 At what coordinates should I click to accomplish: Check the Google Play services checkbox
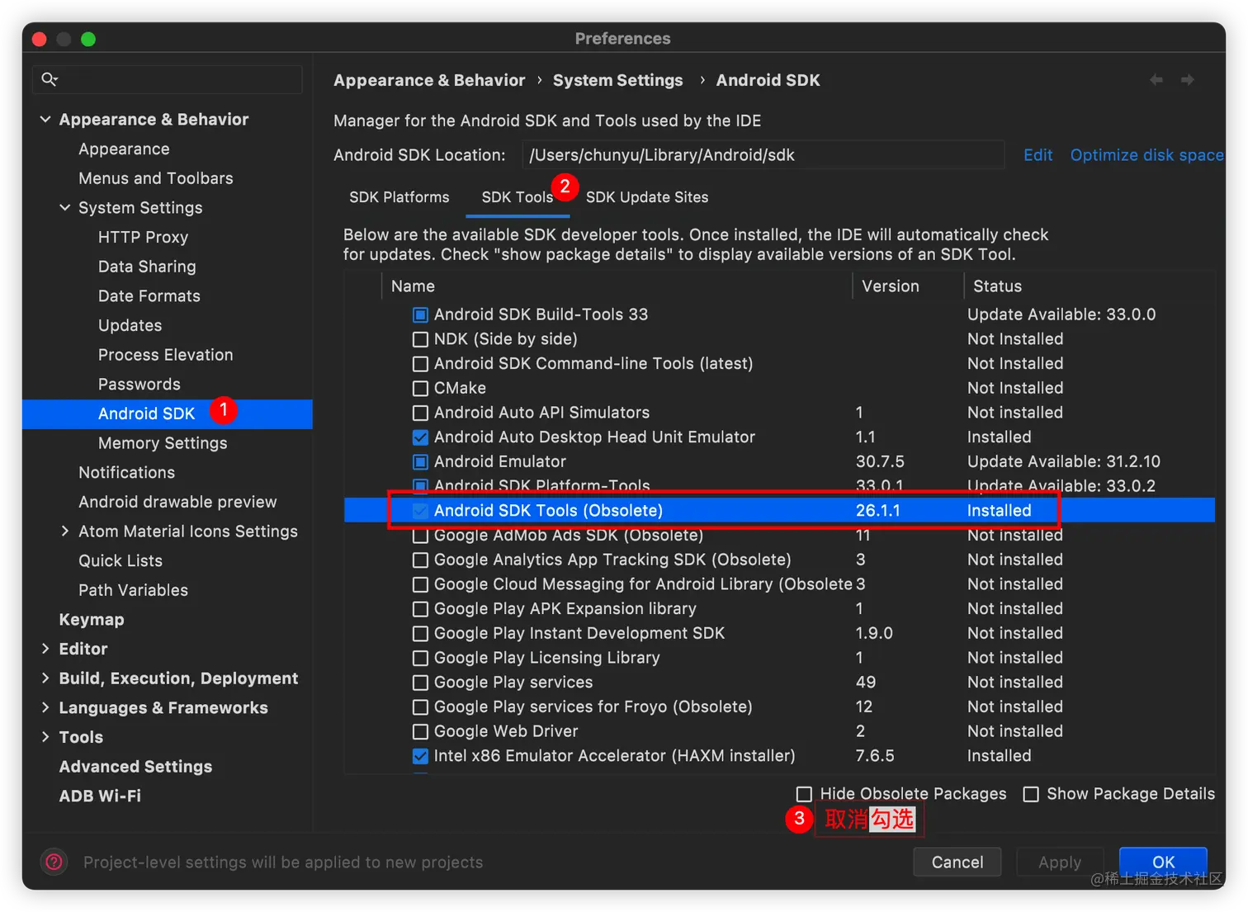(x=420, y=683)
